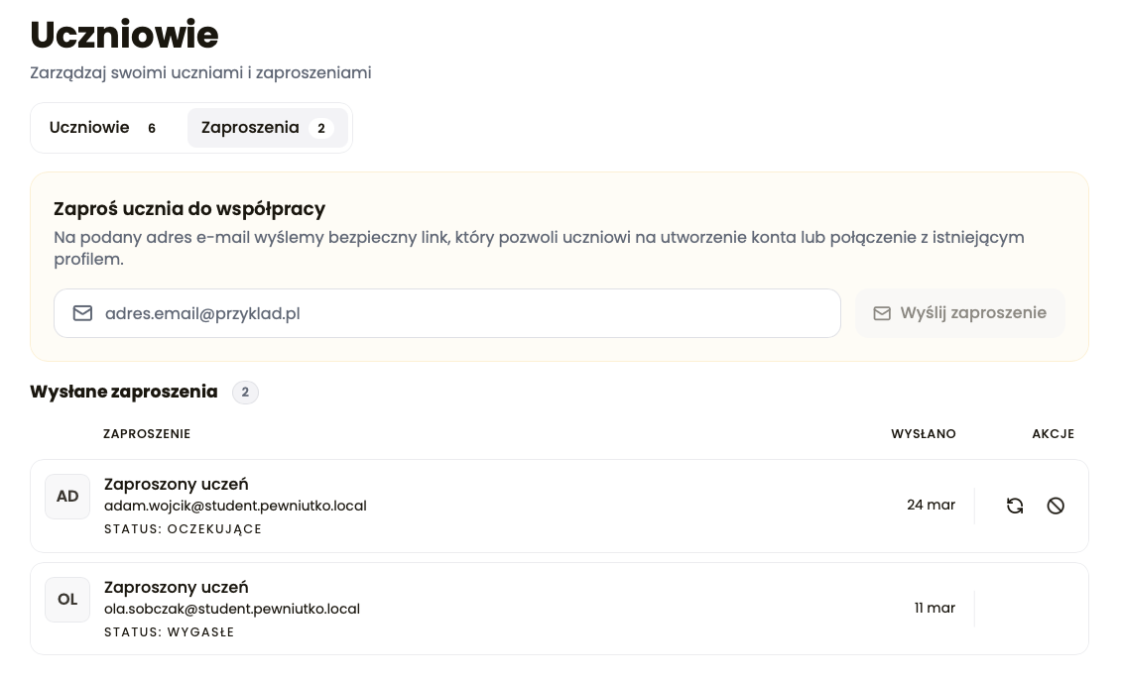Click the 24 mar sent date
The image size is (1122, 682).
coord(931,505)
